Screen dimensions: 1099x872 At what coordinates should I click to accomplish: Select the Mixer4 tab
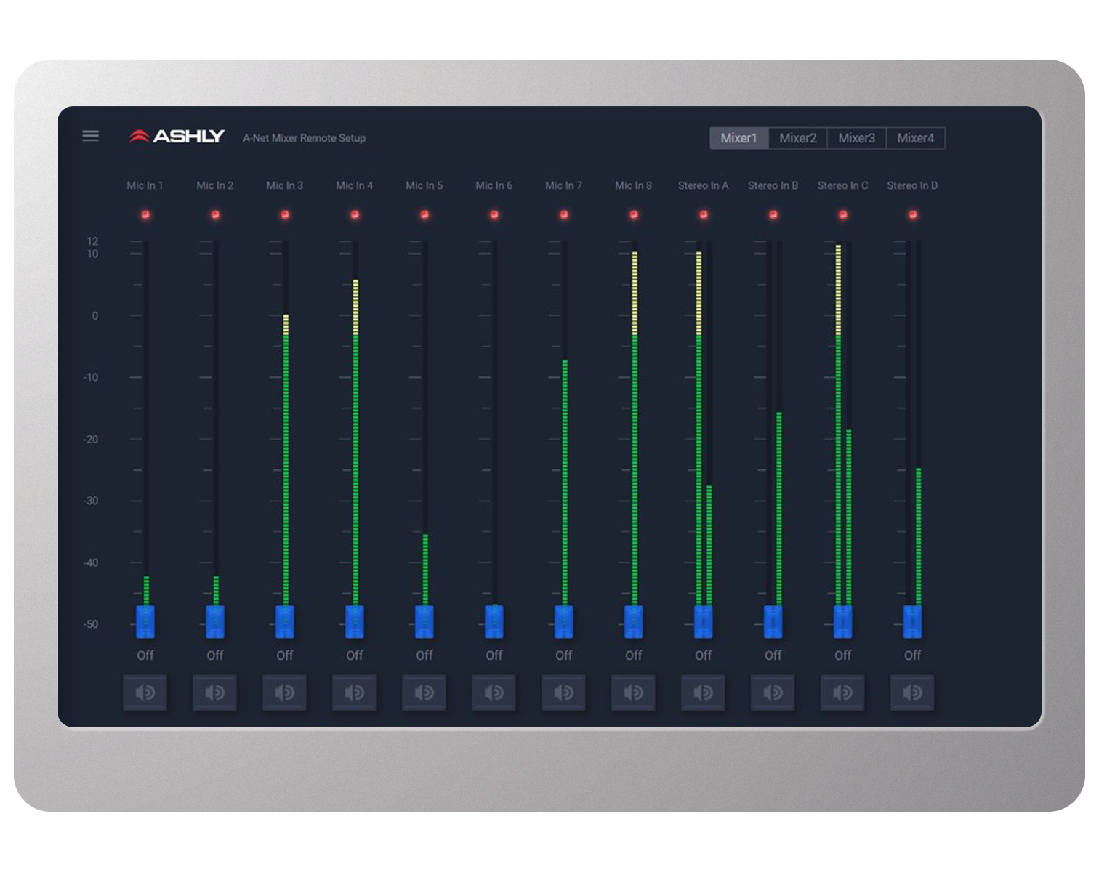pos(915,138)
